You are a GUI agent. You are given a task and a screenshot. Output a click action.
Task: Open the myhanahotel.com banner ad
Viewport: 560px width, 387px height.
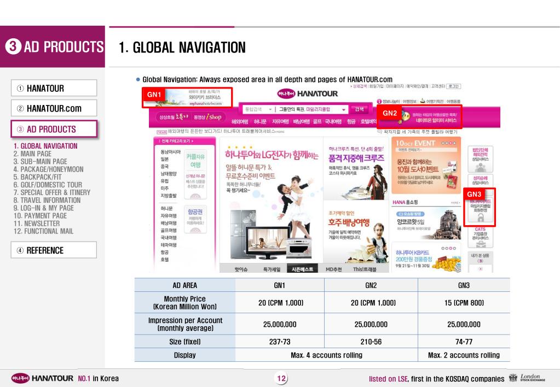(188, 97)
